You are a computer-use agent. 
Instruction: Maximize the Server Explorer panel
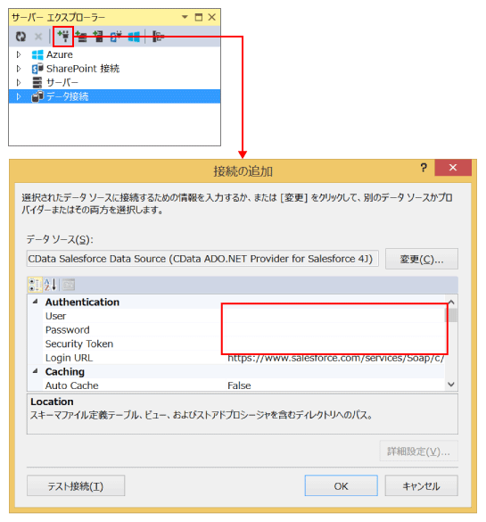[x=199, y=17]
